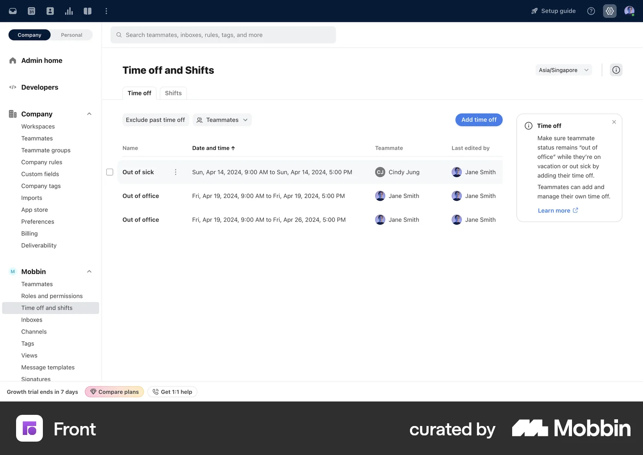Viewport: 643px width, 455px height.
Task: Open Workspaces in the Company section
Action: (x=38, y=127)
